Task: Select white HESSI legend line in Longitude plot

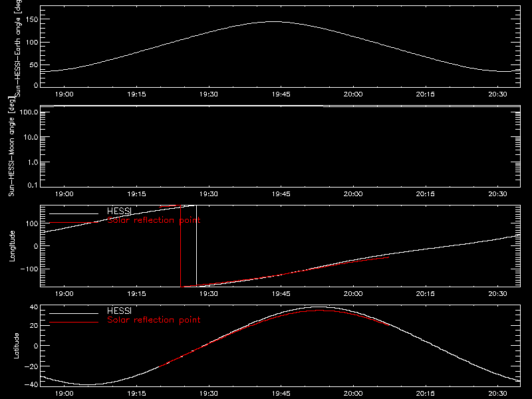Action: point(74,213)
